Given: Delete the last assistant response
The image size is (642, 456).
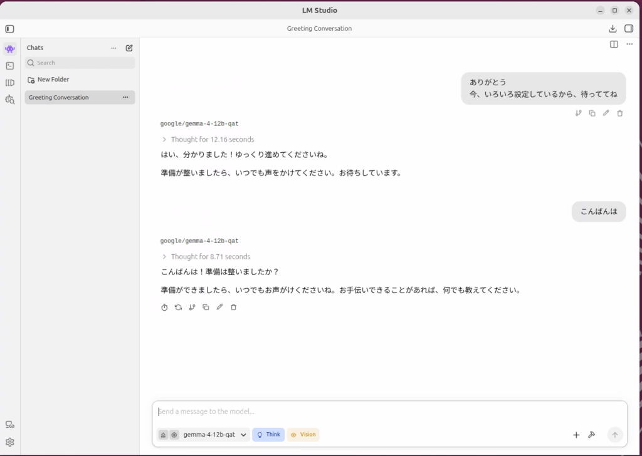Looking at the screenshot, I should pyautogui.click(x=233, y=307).
